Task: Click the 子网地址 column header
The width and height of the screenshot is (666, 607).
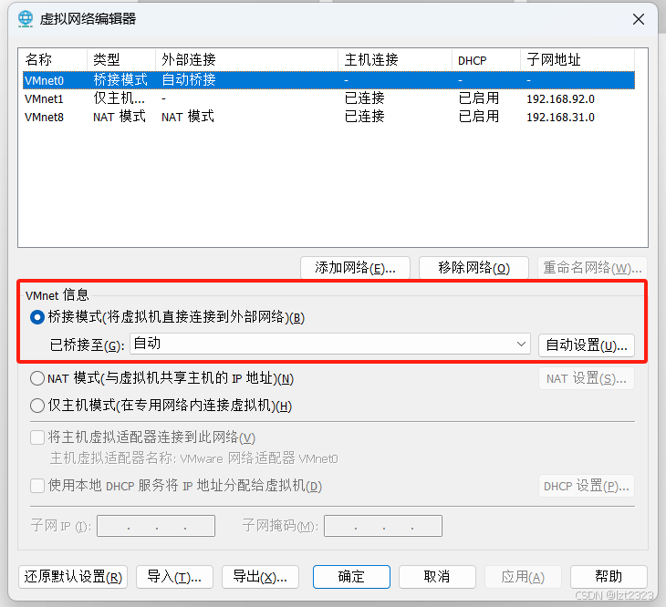Action: click(x=578, y=60)
